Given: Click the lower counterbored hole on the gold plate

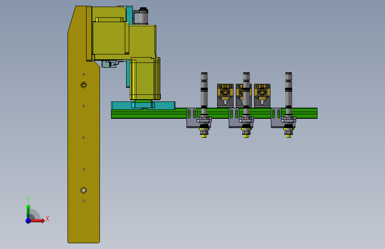Looking at the screenshot, I should (83, 190).
